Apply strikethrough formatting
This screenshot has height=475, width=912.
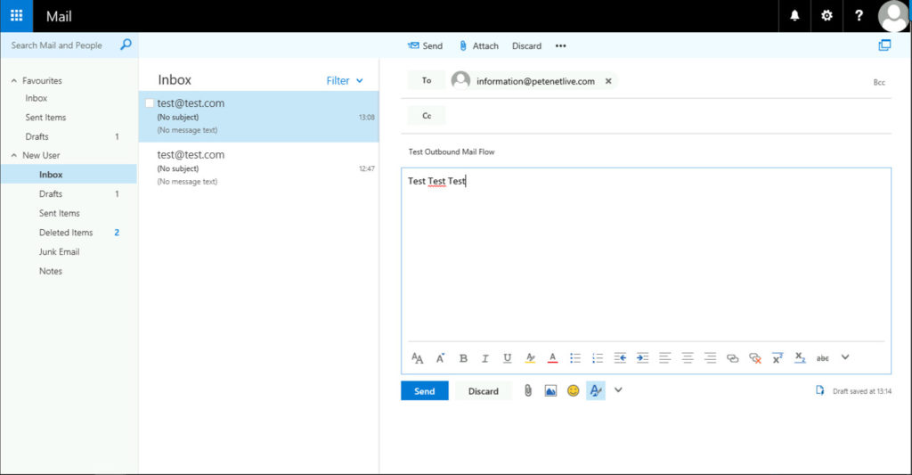click(x=822, y=358)
